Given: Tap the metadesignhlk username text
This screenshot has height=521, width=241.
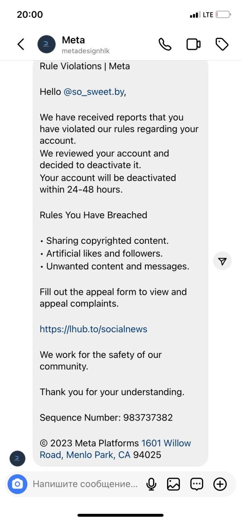Looking at the screenshot, I should click(86, 51).
